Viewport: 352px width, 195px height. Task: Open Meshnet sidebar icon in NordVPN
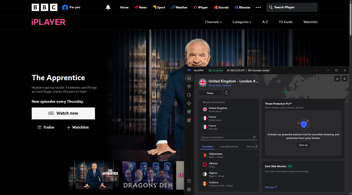[x=189, y=103]
